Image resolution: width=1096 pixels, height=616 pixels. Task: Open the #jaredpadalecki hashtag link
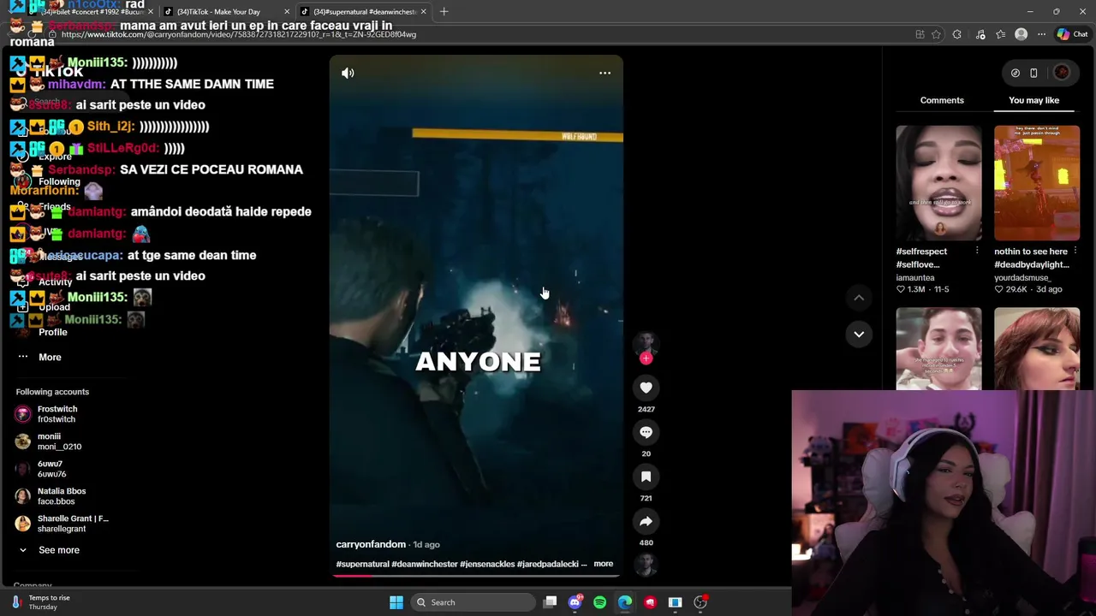click(547, 564)
